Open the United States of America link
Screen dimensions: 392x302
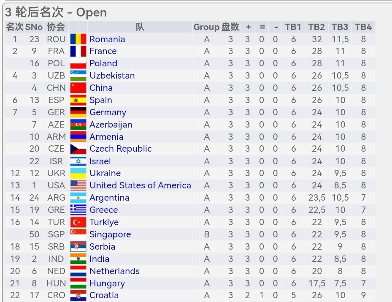[x=140, y=185]
